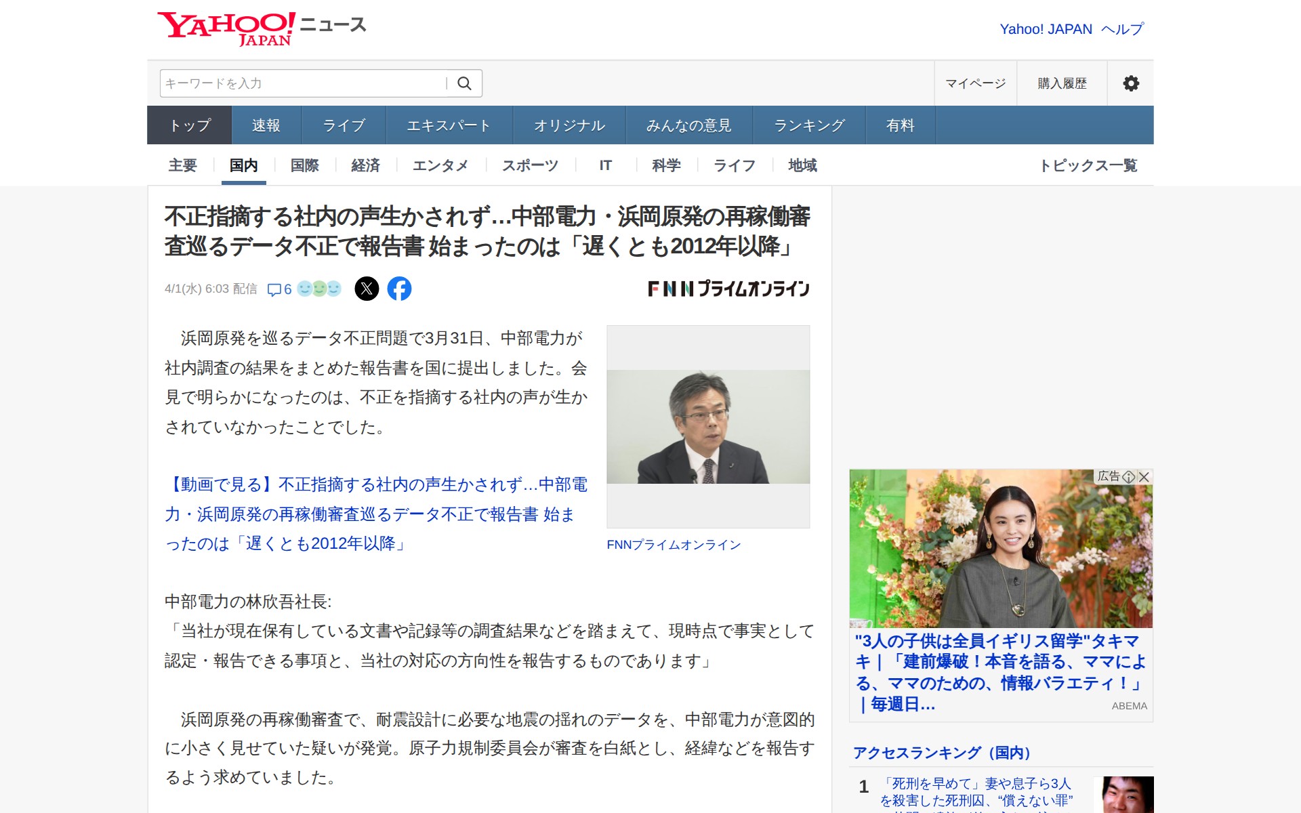The height and width of the screenshot is (813, 1301).
Task: Click the search magnifier icon
Action: [x=464, y=83]
